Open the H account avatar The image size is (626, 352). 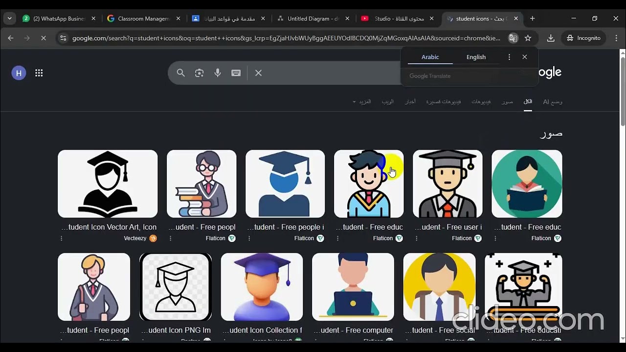tap(19, 73)
